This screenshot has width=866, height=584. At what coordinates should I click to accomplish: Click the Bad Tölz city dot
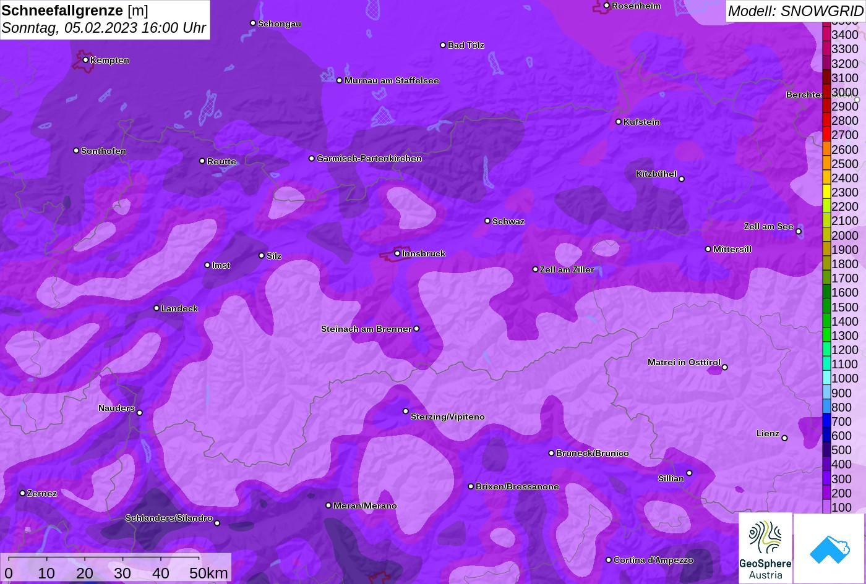(442, 45)
